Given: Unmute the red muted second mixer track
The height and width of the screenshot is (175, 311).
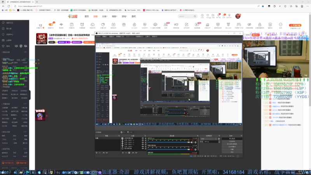Looking at the screenshot, I should [x=192, y=149].
